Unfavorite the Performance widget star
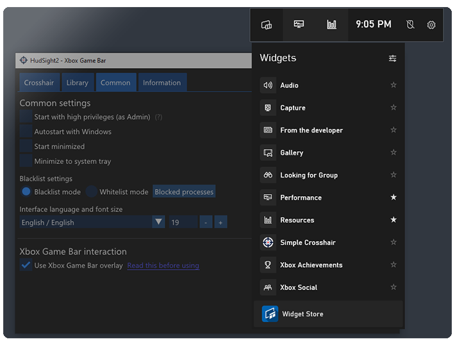Screen dimensions: 455x346 [393, 197]
